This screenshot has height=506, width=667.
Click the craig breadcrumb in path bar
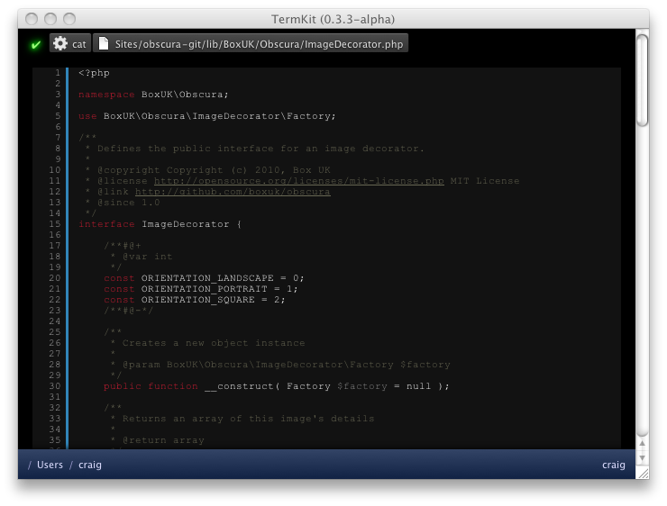pyautogui.click(x=90, y=465)
